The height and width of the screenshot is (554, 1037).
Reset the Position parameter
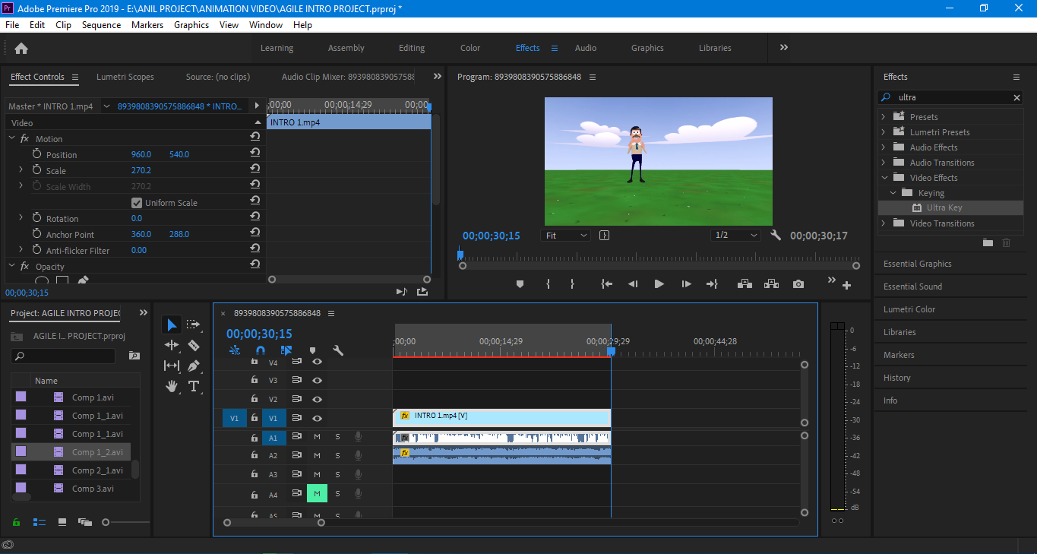(x=255, y=153)
